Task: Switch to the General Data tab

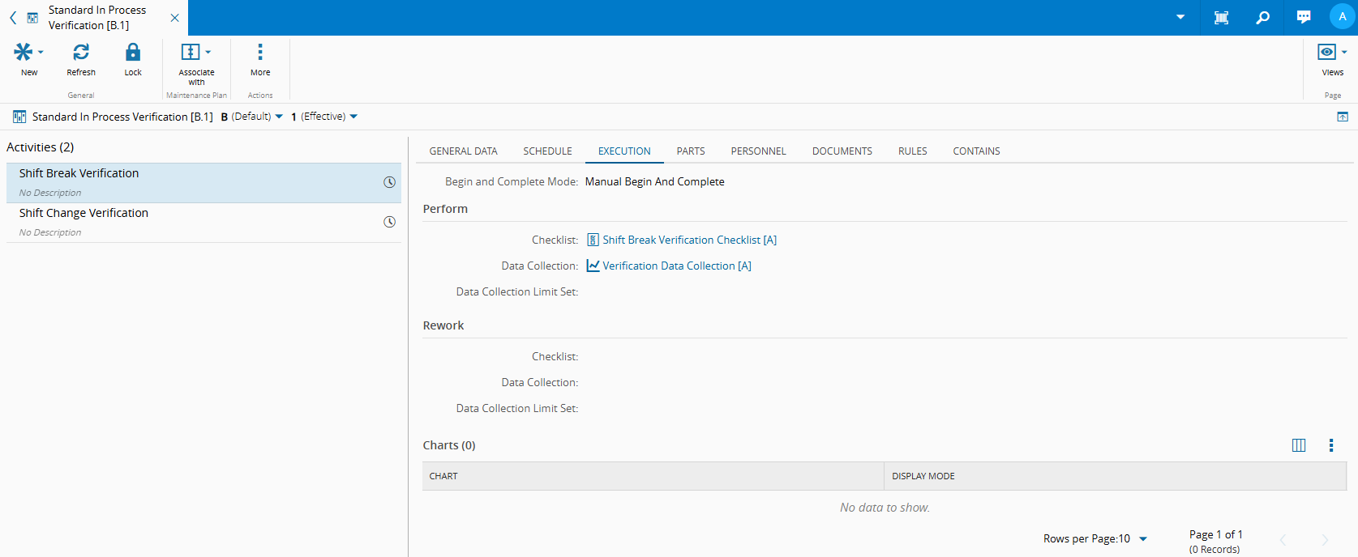Action: (x=463, y=151)
